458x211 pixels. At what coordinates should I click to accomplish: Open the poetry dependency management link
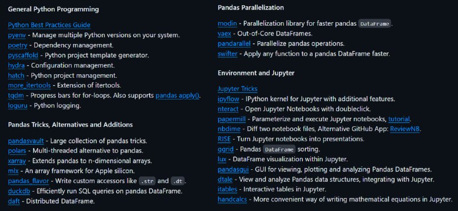pyautogui.click(x=18, y=45)
